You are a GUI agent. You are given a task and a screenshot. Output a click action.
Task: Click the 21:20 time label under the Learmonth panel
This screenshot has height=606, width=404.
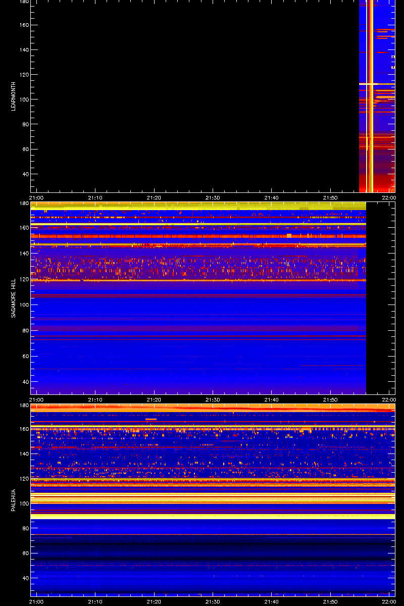[154, 197]
